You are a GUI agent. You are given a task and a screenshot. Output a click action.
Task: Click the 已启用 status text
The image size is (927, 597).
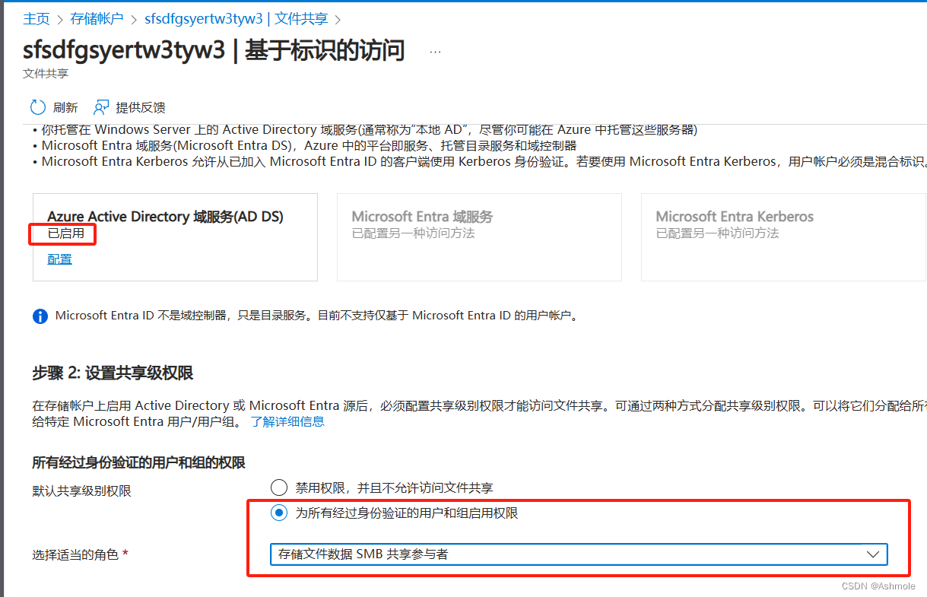65,233
